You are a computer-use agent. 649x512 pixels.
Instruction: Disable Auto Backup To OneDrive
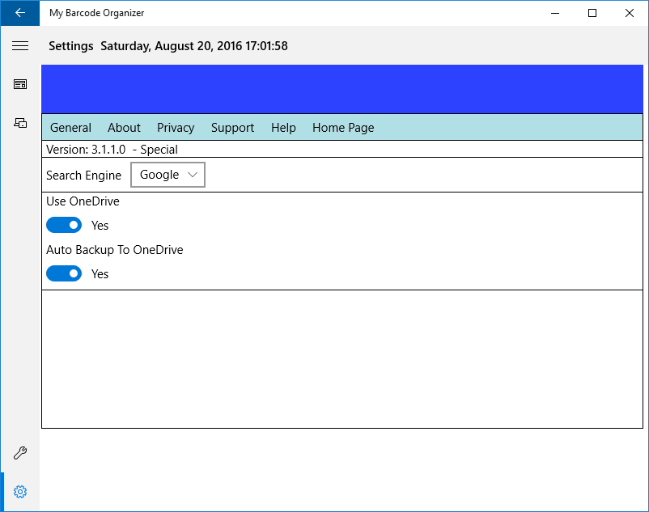pos(64,273)
